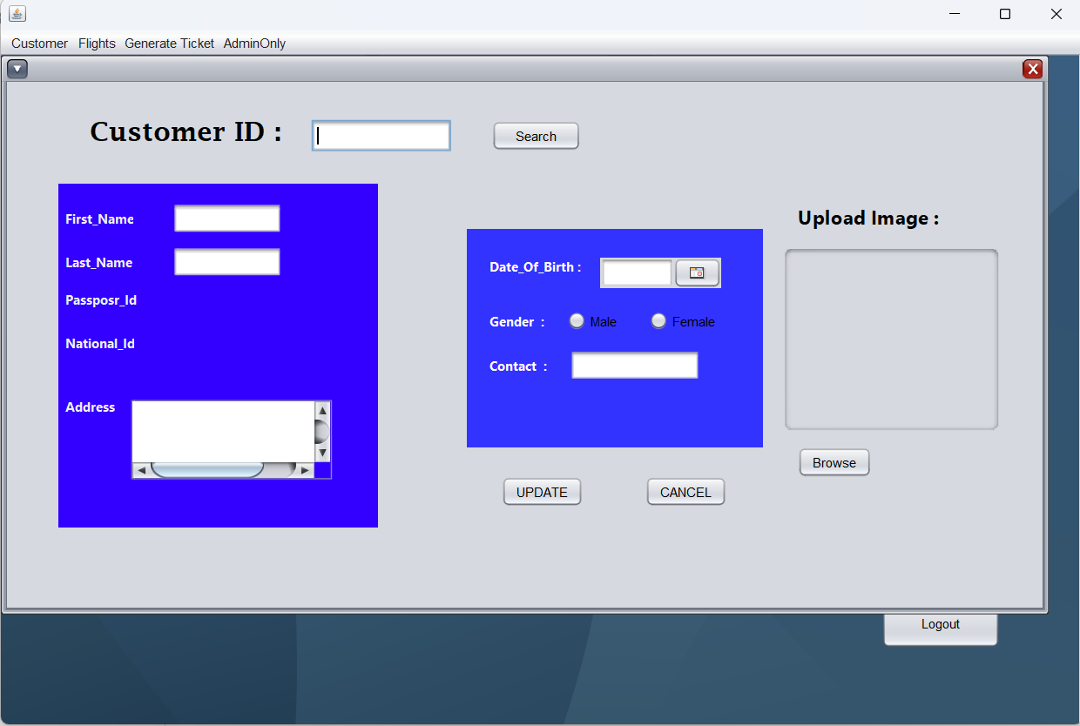
Task: Select the Male gender option
Action: (577, 320)
